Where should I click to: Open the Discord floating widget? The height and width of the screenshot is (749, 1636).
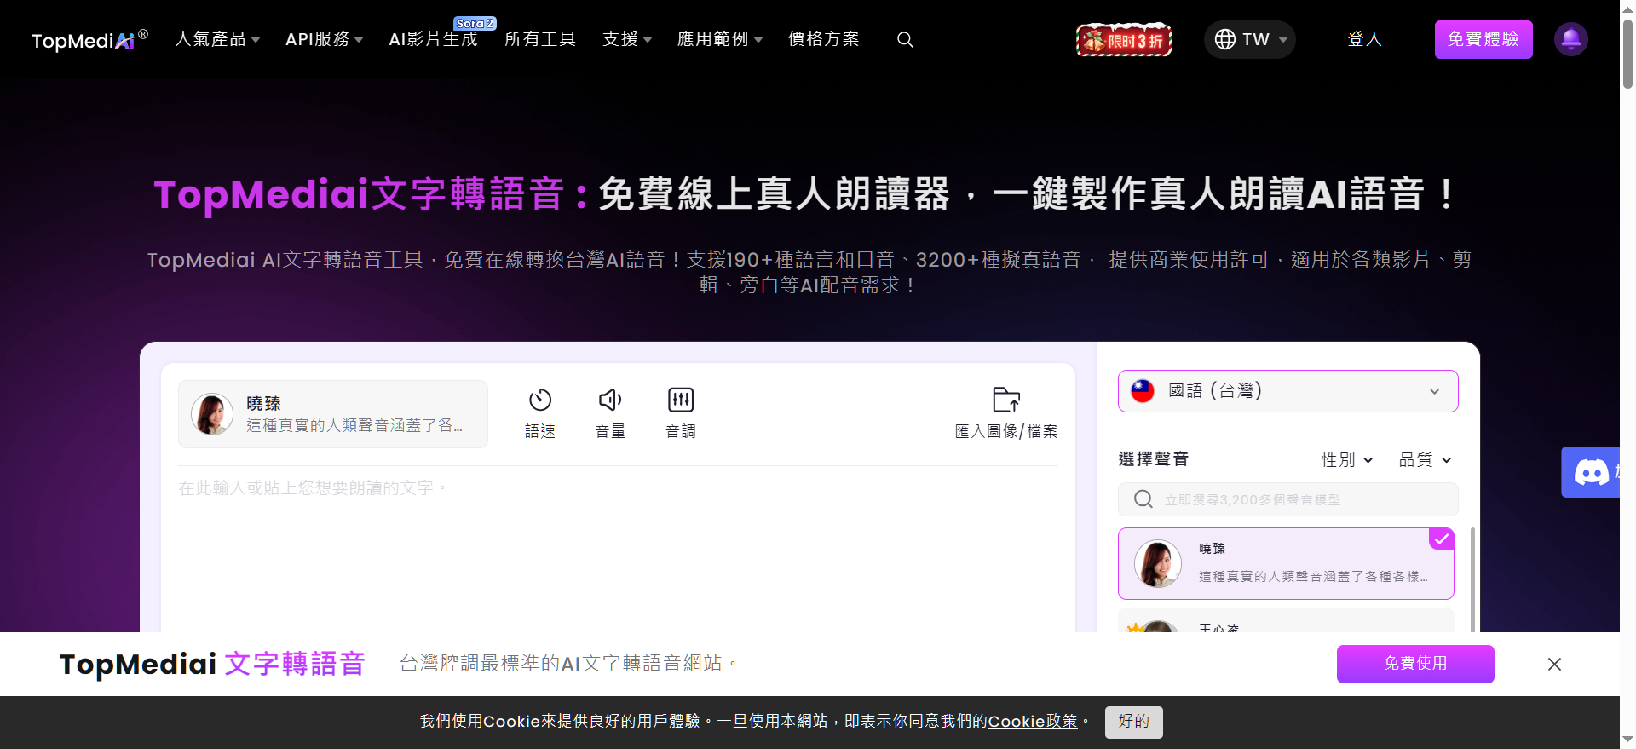[x=1592, y=472]
